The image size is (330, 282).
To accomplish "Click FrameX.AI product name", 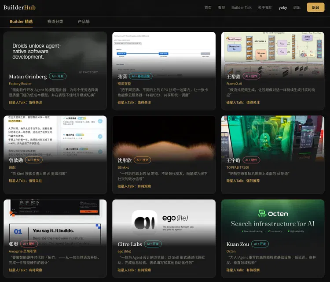I will (x=234, y=84).
